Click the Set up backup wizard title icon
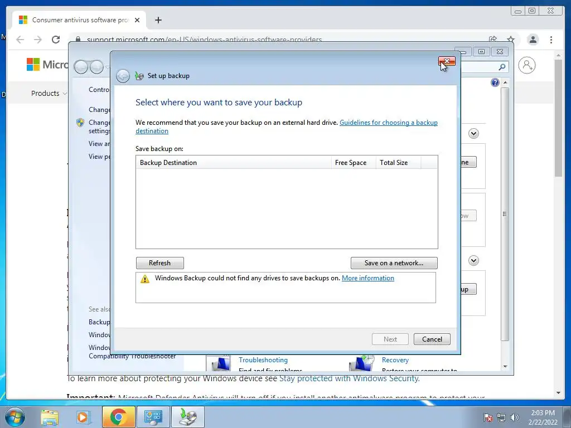Screen dimensions: 571x428 [139, 76]
